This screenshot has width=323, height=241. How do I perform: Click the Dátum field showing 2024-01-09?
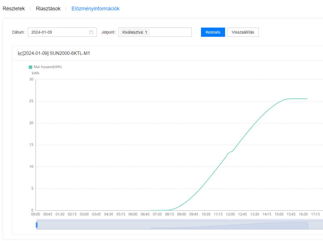pyautogui.click(x=59, y=32)
